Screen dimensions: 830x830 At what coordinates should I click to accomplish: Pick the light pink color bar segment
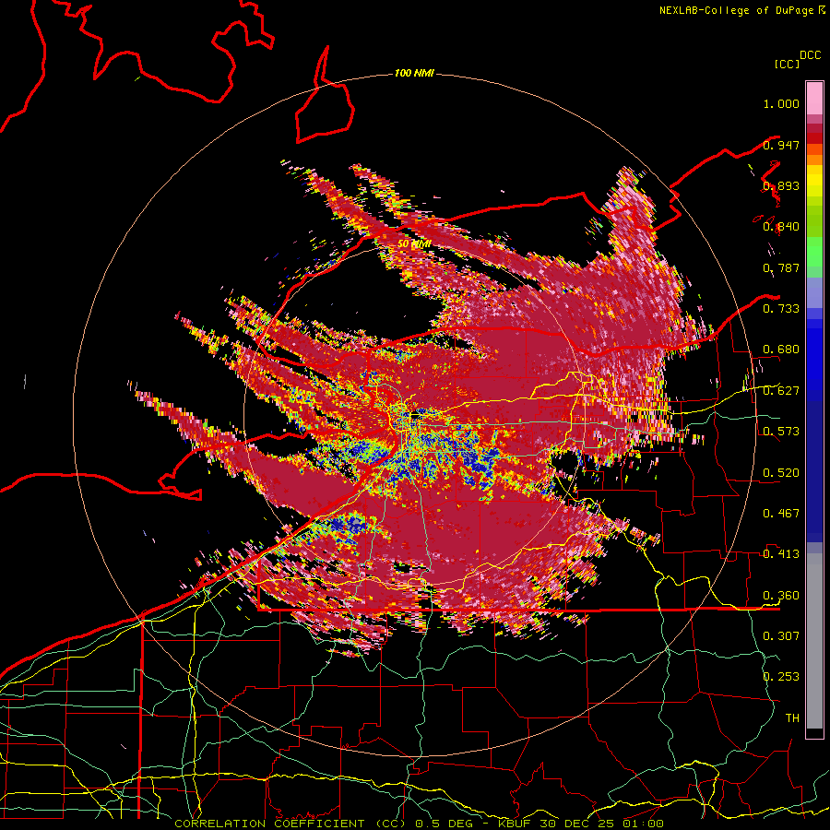point(814,98)
